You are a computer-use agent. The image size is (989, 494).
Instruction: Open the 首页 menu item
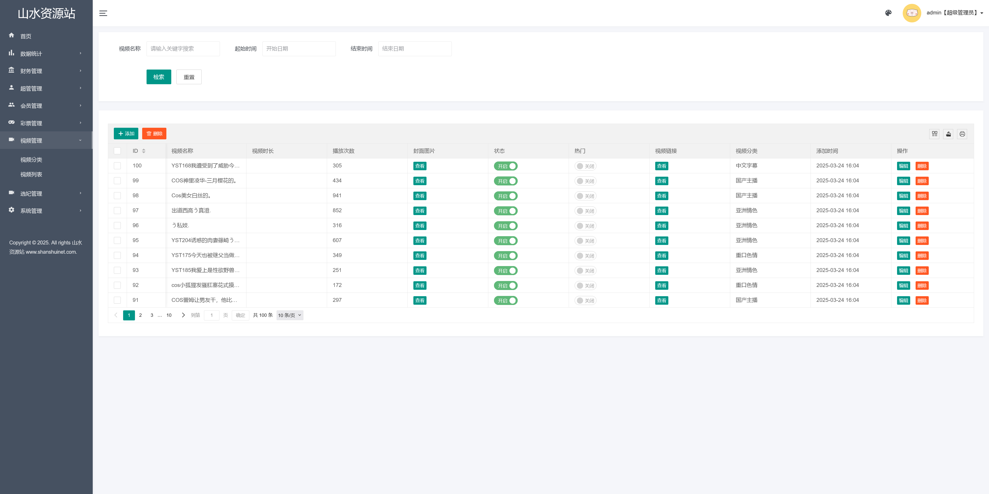26,36
